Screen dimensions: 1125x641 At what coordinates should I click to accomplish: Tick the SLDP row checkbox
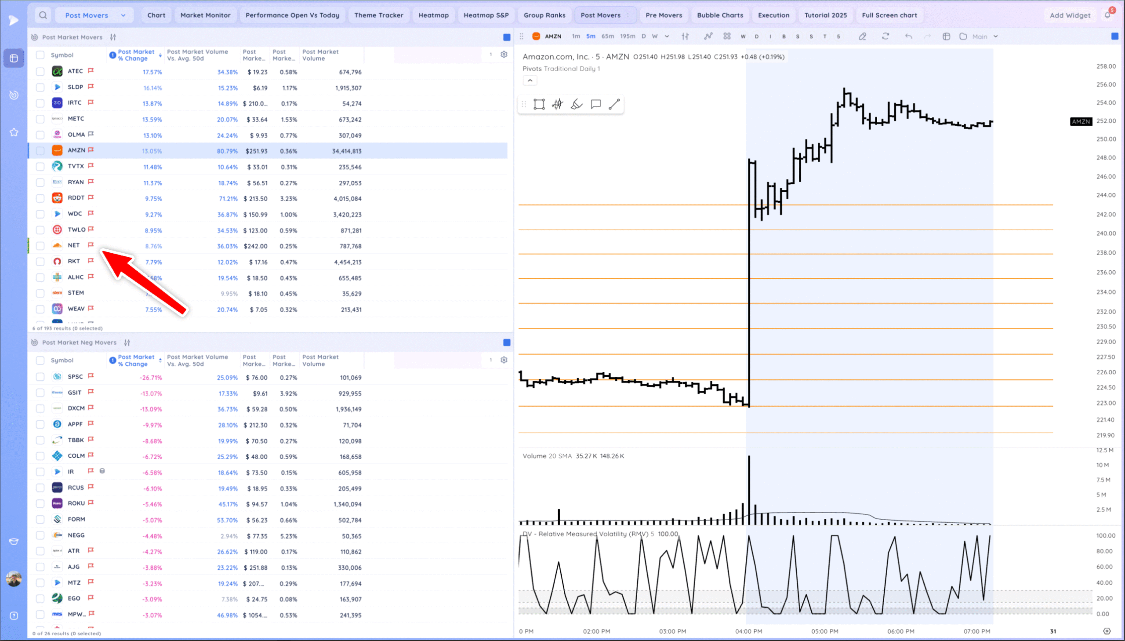tap(40, 87)
